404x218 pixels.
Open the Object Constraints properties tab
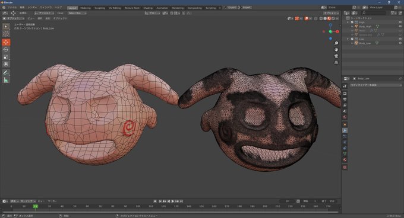click(x=345, y=148)
